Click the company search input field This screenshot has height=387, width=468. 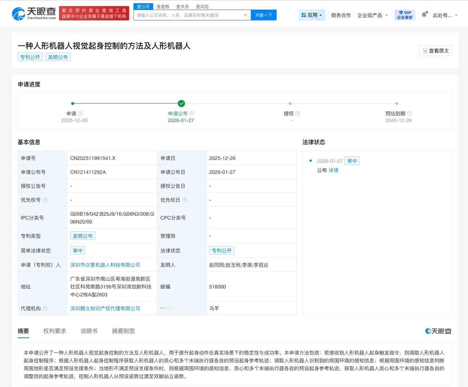point(190,15)
